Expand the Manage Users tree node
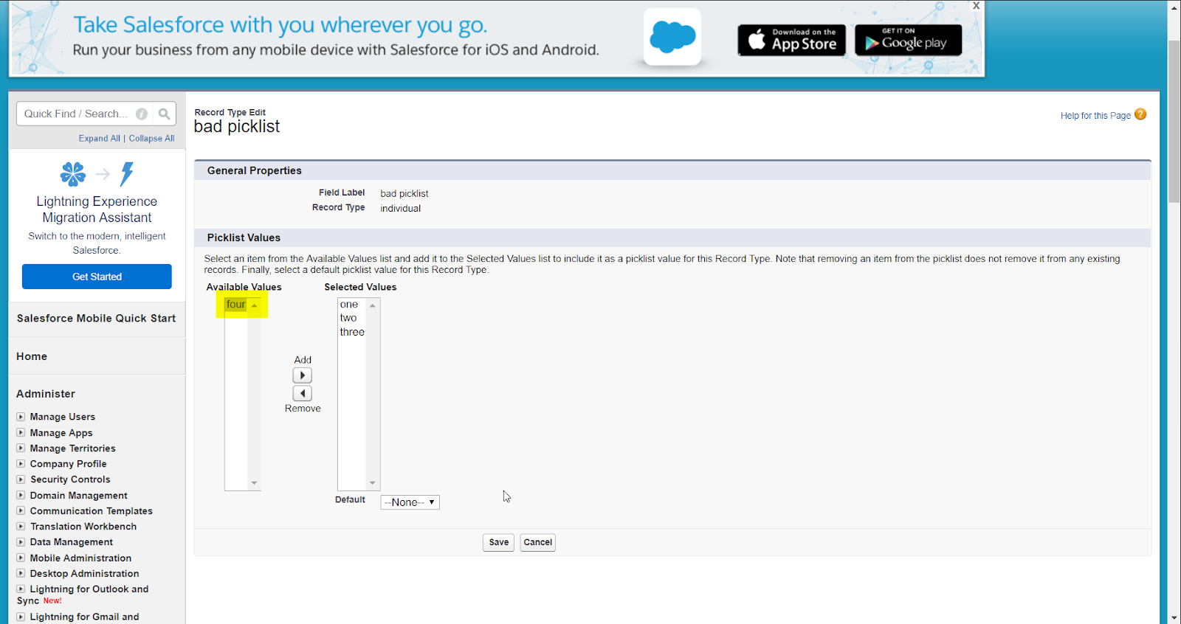Viewport: 1181px width, 624px height. tap(21, 417)
